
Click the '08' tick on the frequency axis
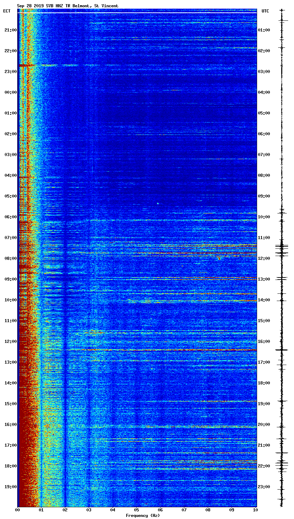pos(208,510)
